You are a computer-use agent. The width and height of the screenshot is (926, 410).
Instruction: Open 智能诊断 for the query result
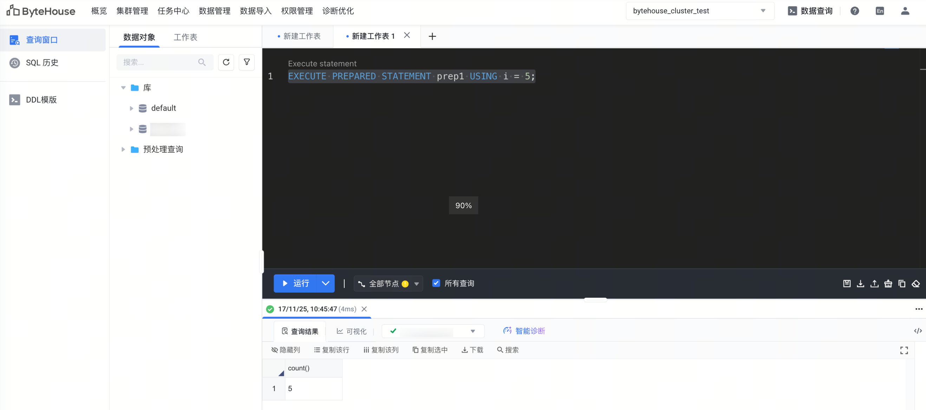(x=524, y=331)
